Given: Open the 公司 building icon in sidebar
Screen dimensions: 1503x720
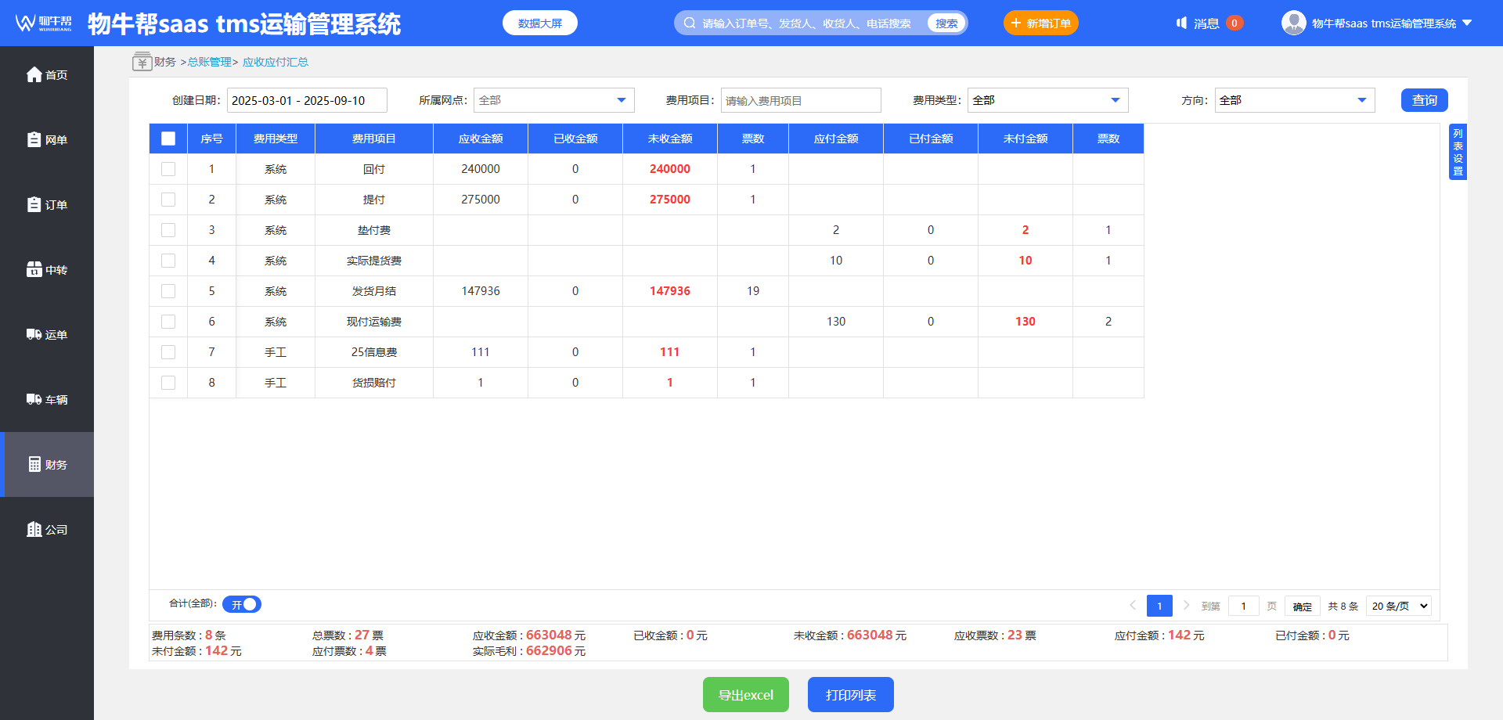Looking at the screenshot, I should point(34,529).
